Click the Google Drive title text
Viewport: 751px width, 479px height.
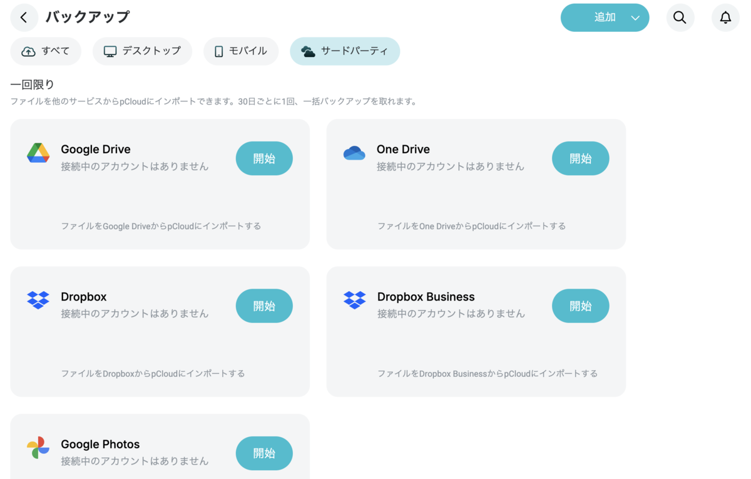point(96,149)
